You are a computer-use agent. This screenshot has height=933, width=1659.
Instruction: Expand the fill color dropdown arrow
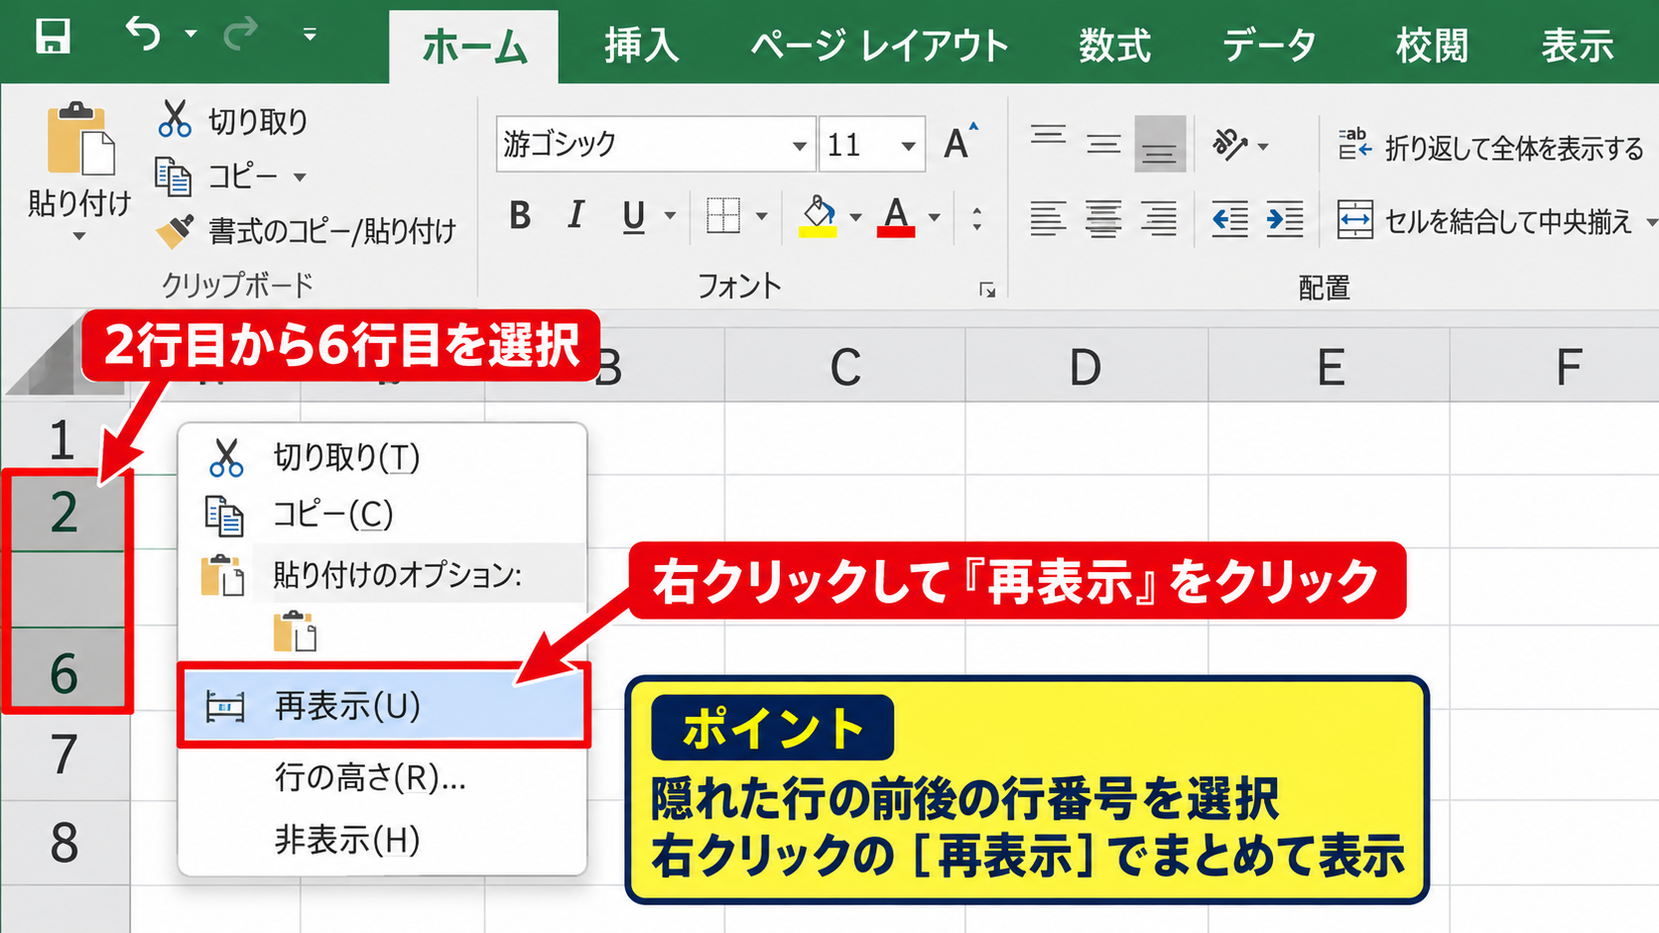coord(855,216)
